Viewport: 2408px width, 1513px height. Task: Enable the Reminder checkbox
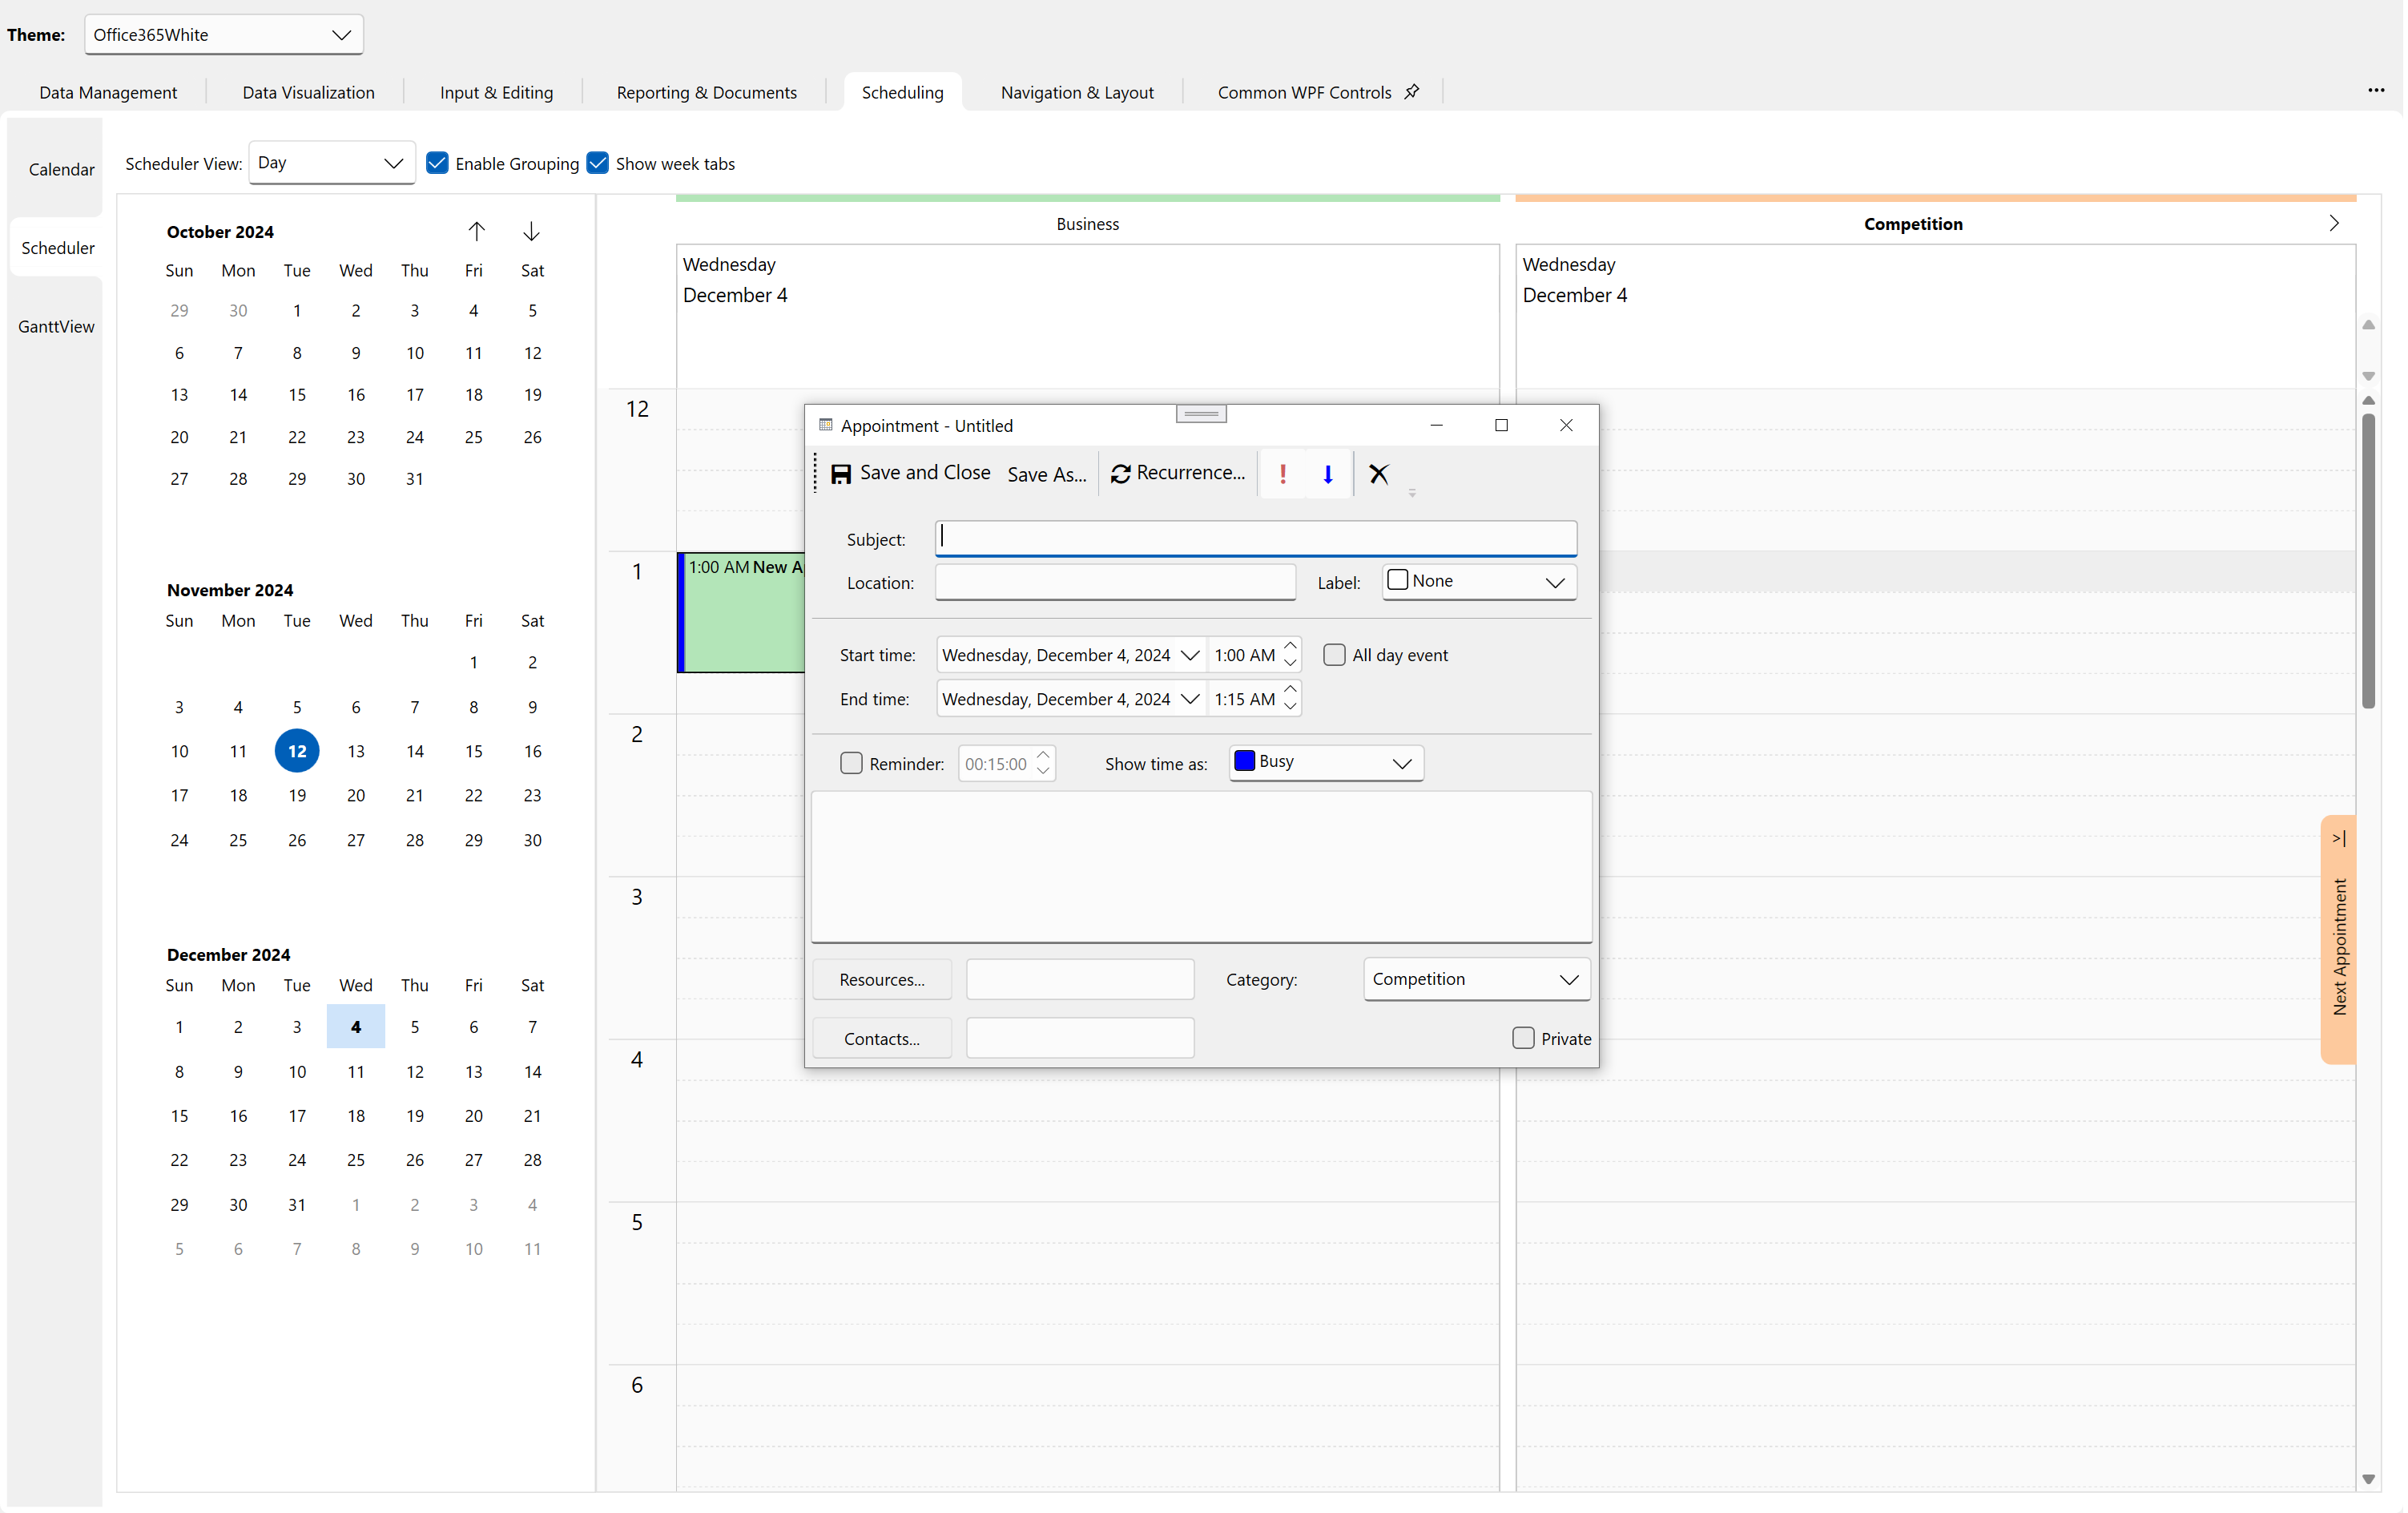[851, 764]
